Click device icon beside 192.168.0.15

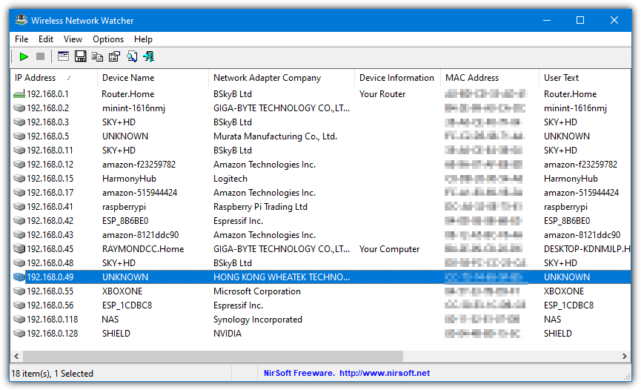coord(19,179)
